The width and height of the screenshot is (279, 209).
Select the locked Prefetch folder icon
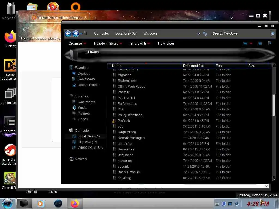[114, 121]
